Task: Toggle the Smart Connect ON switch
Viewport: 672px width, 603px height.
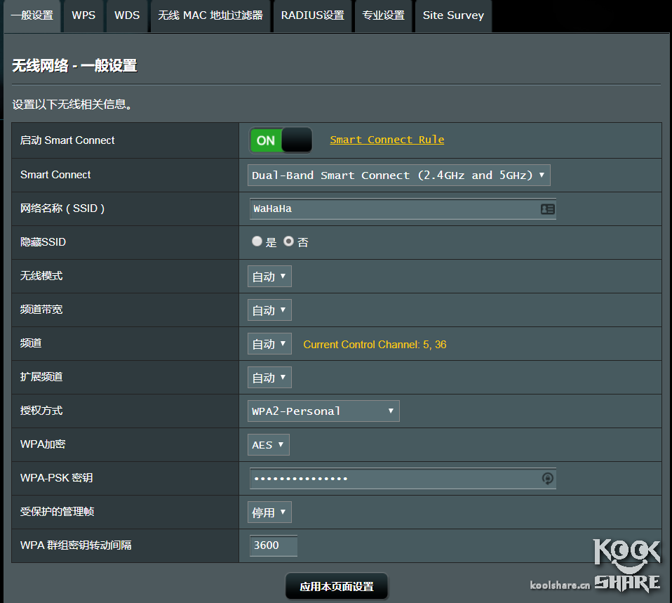Action: tap(281, 140)
